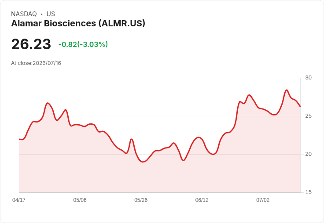Click the -0.82(-3.03%) change value
The width and height of the screenshot is (324, 223).
(x=83, y=44)
